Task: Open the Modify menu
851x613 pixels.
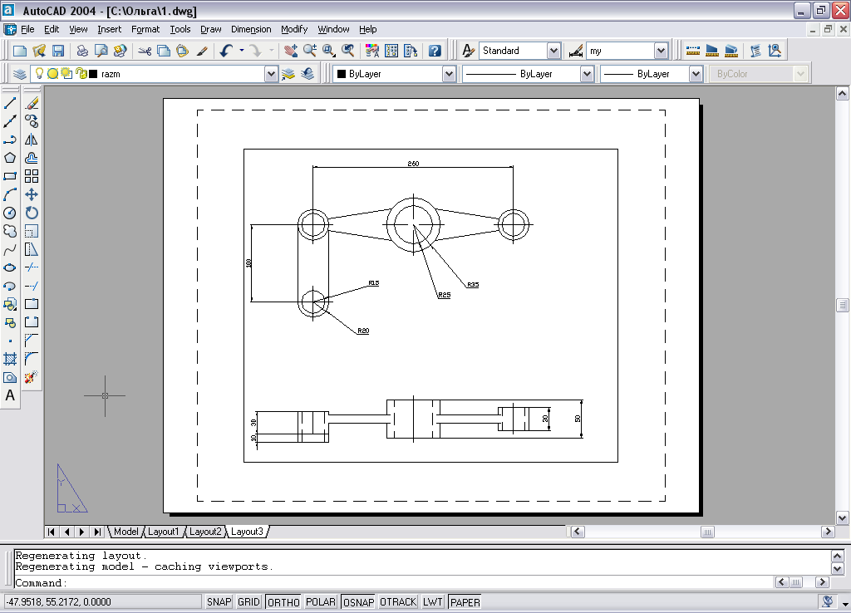Action: (x=294, y=29)
